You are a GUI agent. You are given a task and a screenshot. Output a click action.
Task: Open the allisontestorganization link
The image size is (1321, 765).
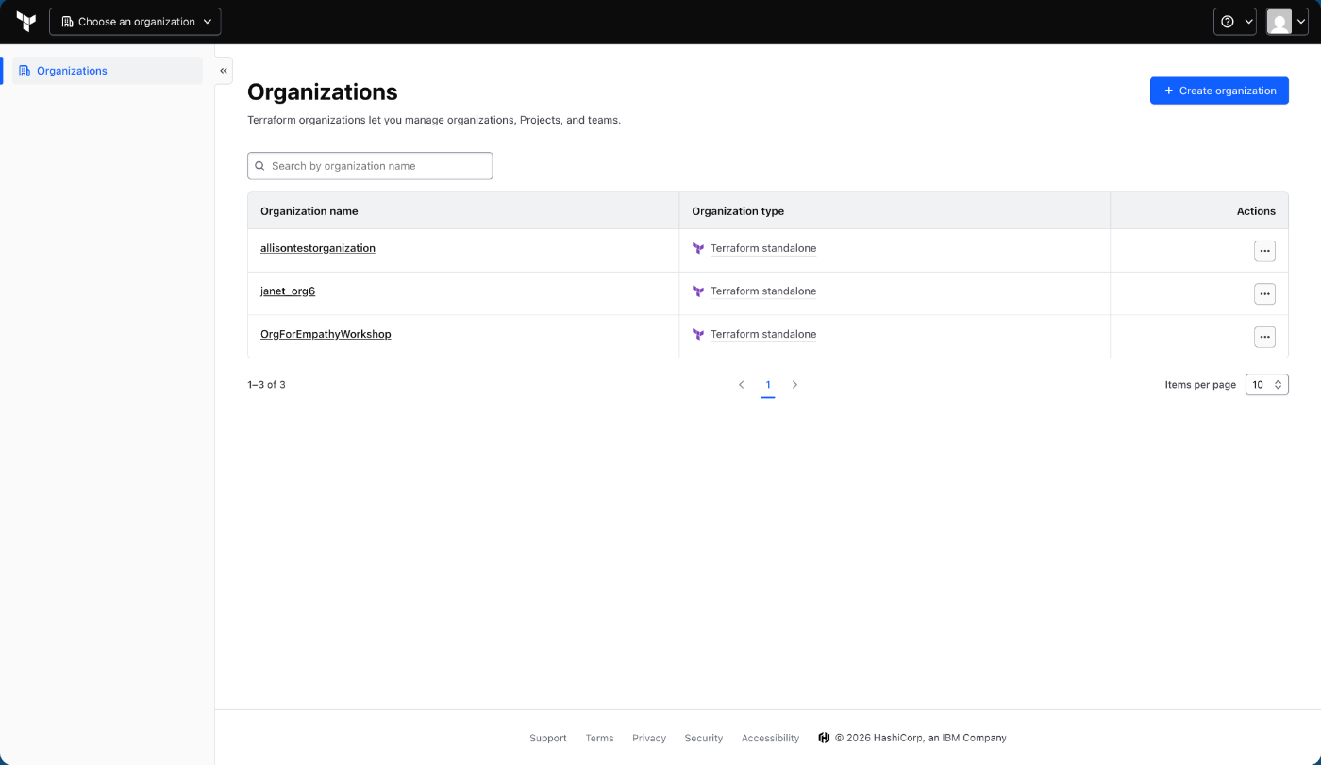point(318,248)
